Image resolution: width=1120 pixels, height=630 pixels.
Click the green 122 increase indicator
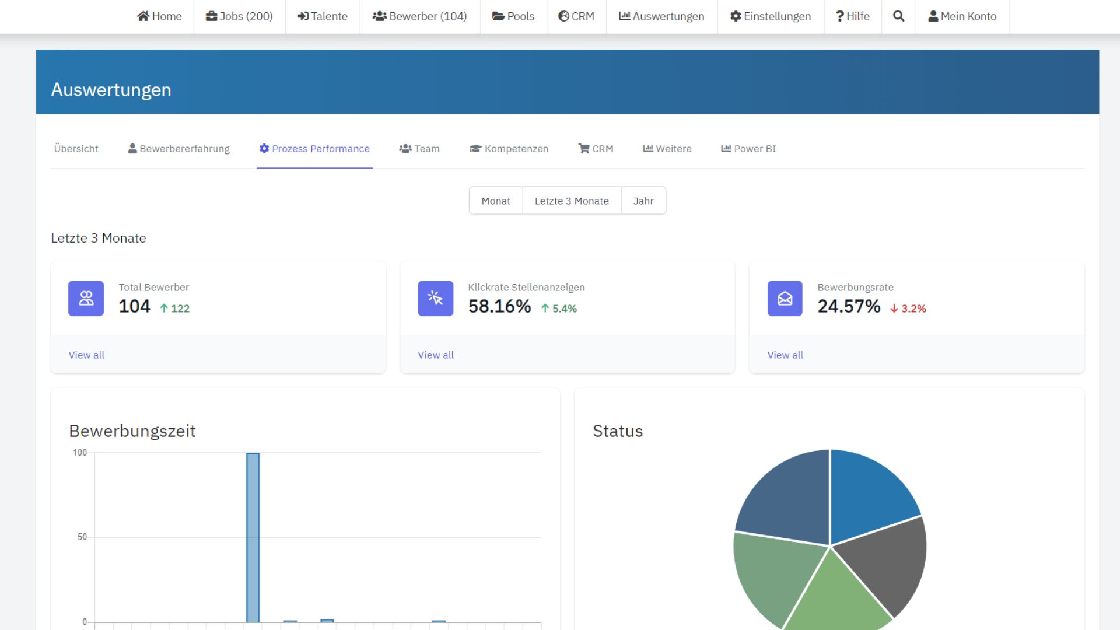point(175,309)
